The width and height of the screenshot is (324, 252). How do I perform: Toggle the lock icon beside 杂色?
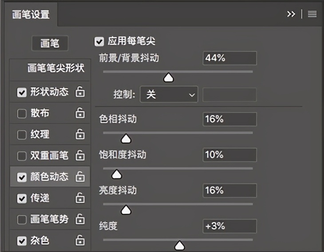80,240
